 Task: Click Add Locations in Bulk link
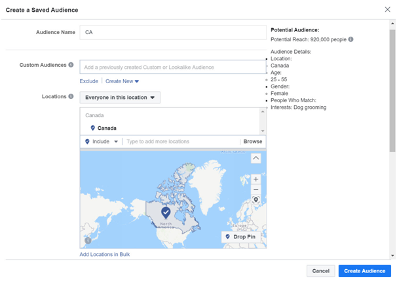coord(105,254)
